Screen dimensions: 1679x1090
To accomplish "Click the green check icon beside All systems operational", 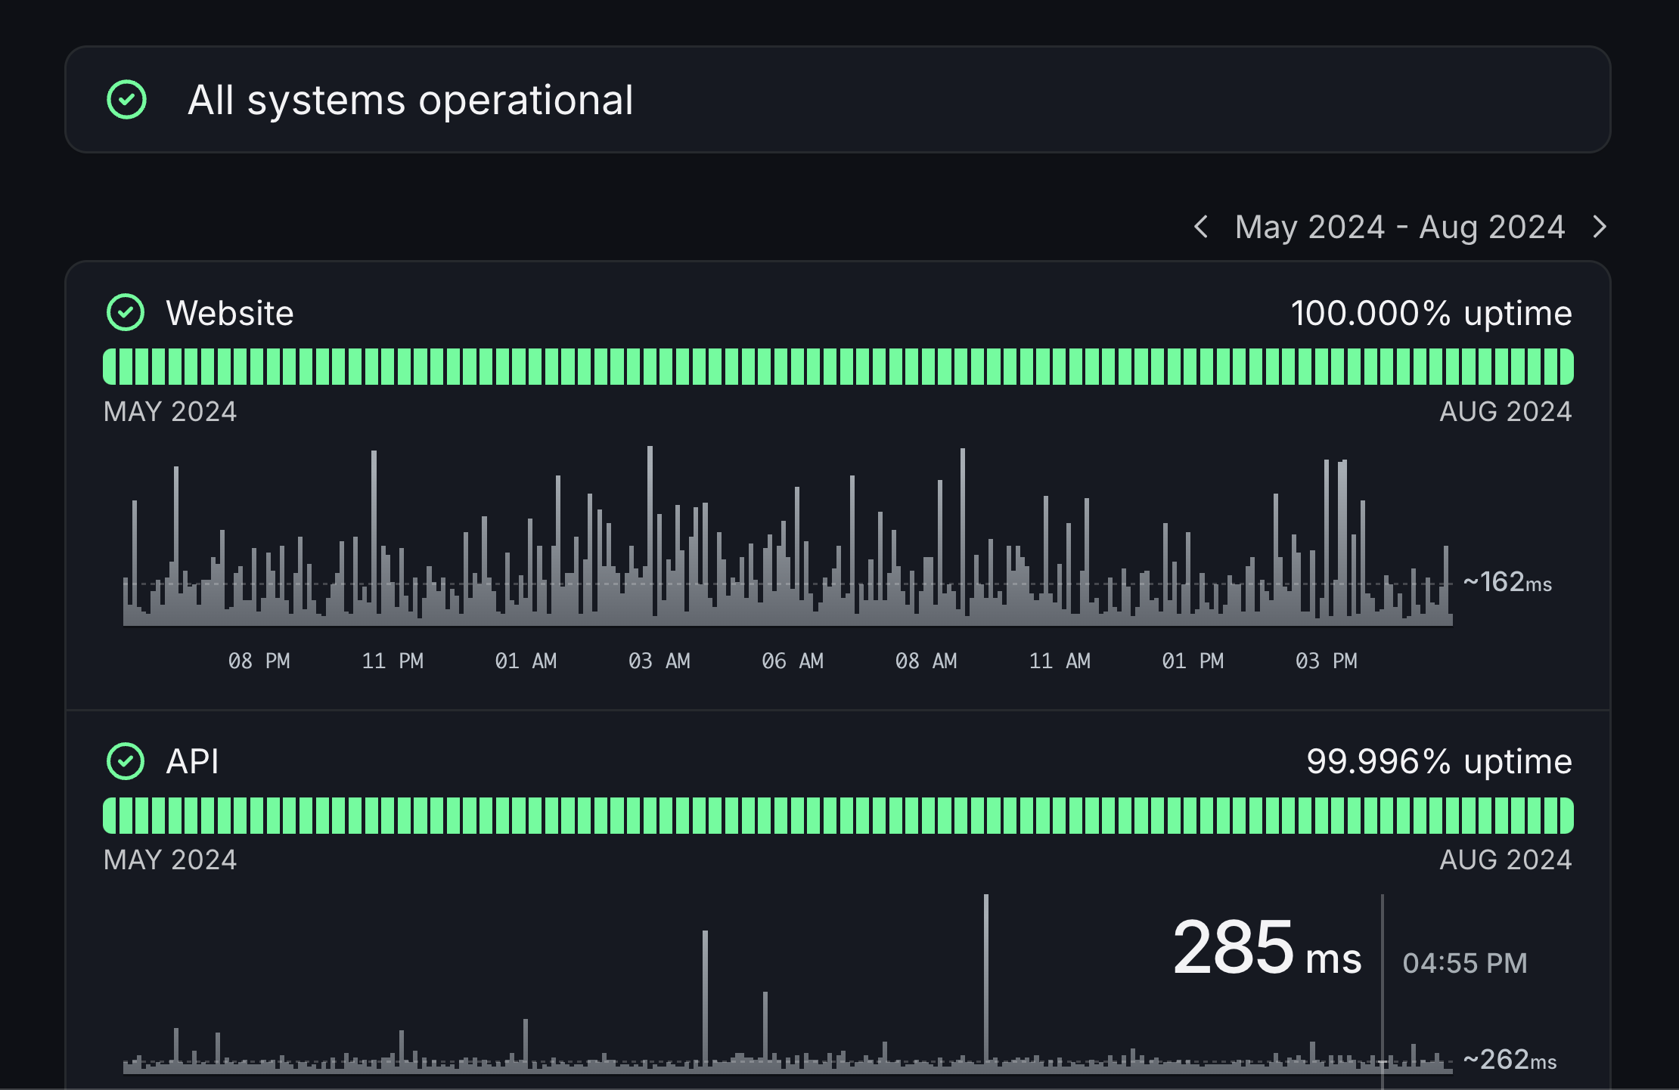I will (x=126, y=100).
